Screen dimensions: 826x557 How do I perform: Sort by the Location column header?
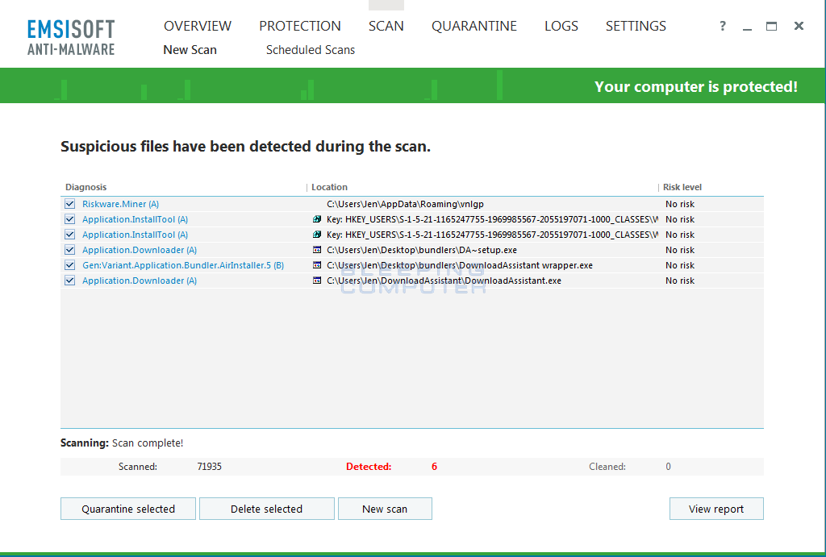point(329,187)
